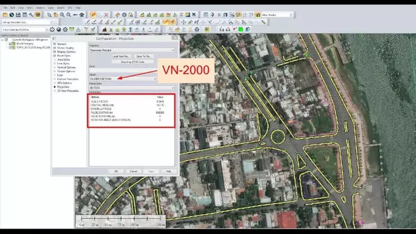
Task: Open the Help menu
Action: [78, 8]
